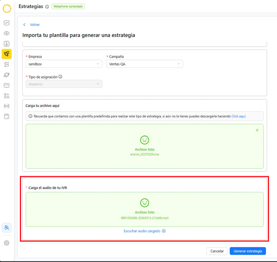Click the 'Importa tu plantilla' heading
The height and width of the screenshot is (262, 277).
click(x=79, y=35)
